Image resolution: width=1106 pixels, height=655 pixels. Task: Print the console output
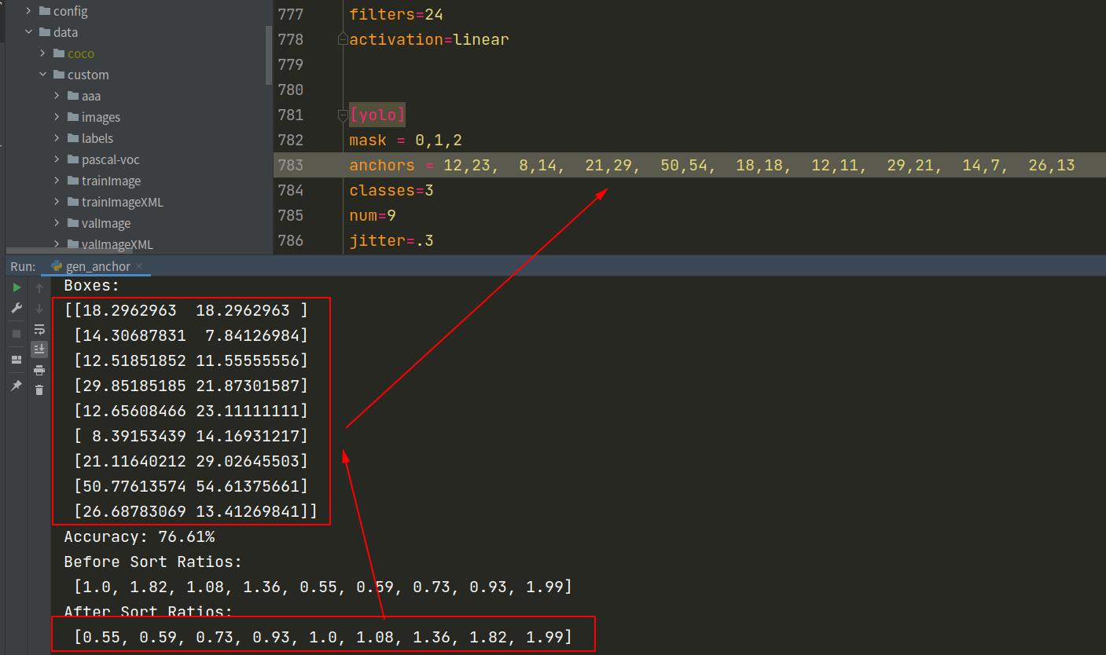[39, 370]
